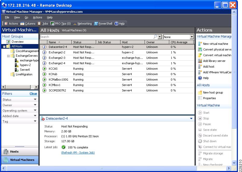Sort by the Status column header
The width and height of the screenshot is (242, 172).
84,42
